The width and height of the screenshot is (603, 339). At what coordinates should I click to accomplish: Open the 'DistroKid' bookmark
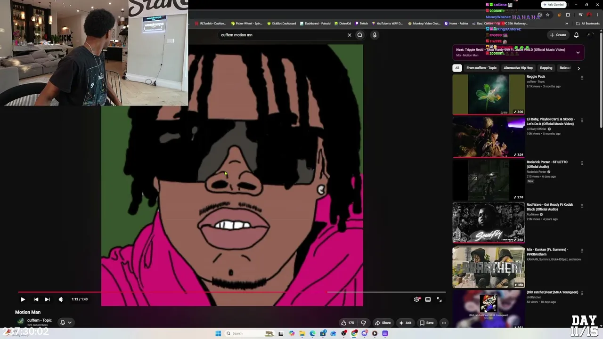[x=342, y=24]
